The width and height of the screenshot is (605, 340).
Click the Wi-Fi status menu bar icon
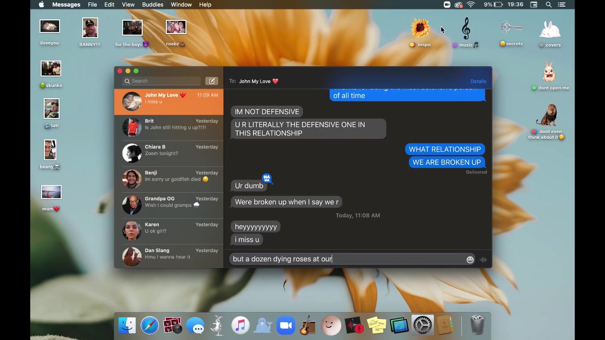471,5
